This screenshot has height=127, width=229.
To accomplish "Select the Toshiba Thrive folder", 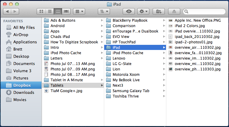I will point(135,96).
